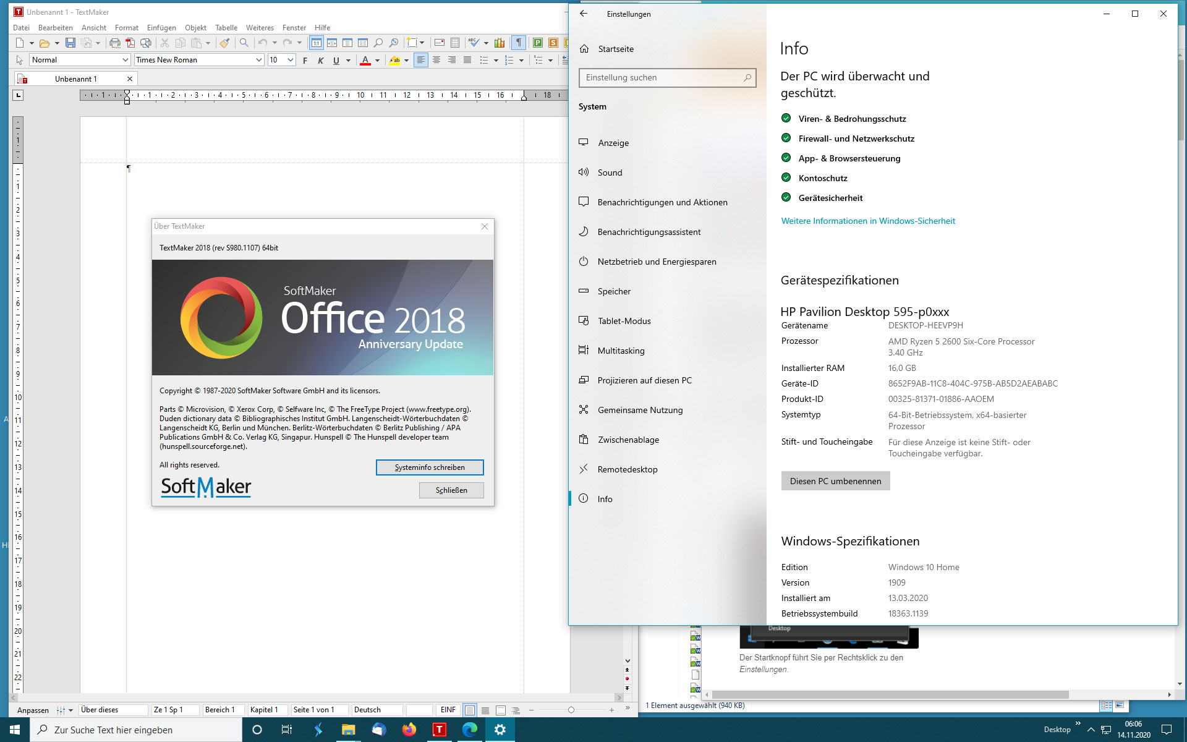Justify text with the justified icon

point(467,60)
